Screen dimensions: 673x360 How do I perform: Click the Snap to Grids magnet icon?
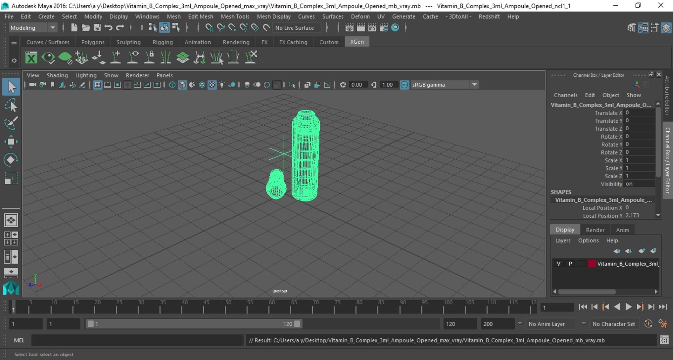(x=209, y=28)
